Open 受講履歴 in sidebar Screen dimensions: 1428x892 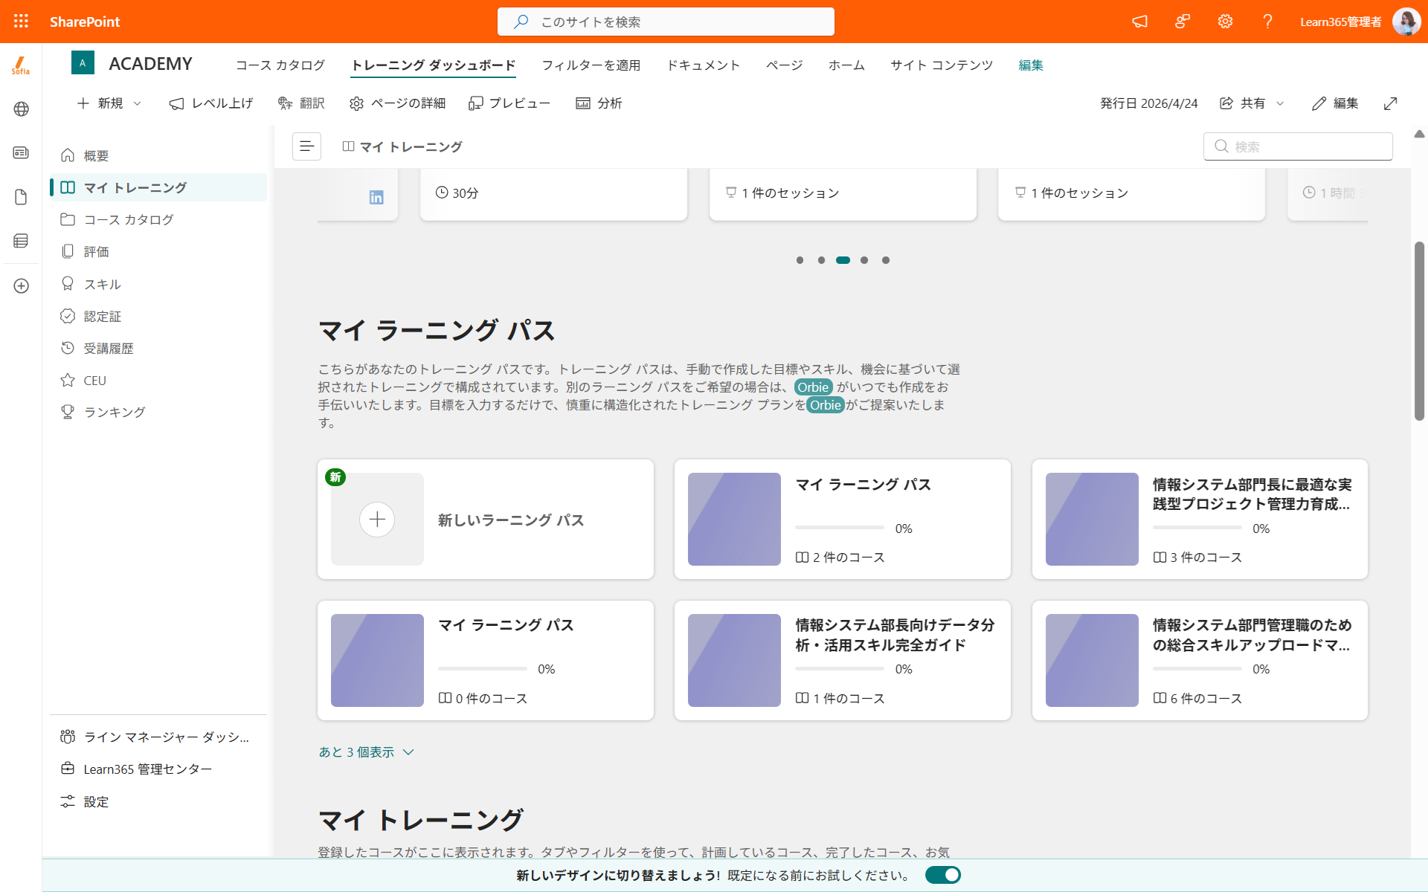(158, 348)
